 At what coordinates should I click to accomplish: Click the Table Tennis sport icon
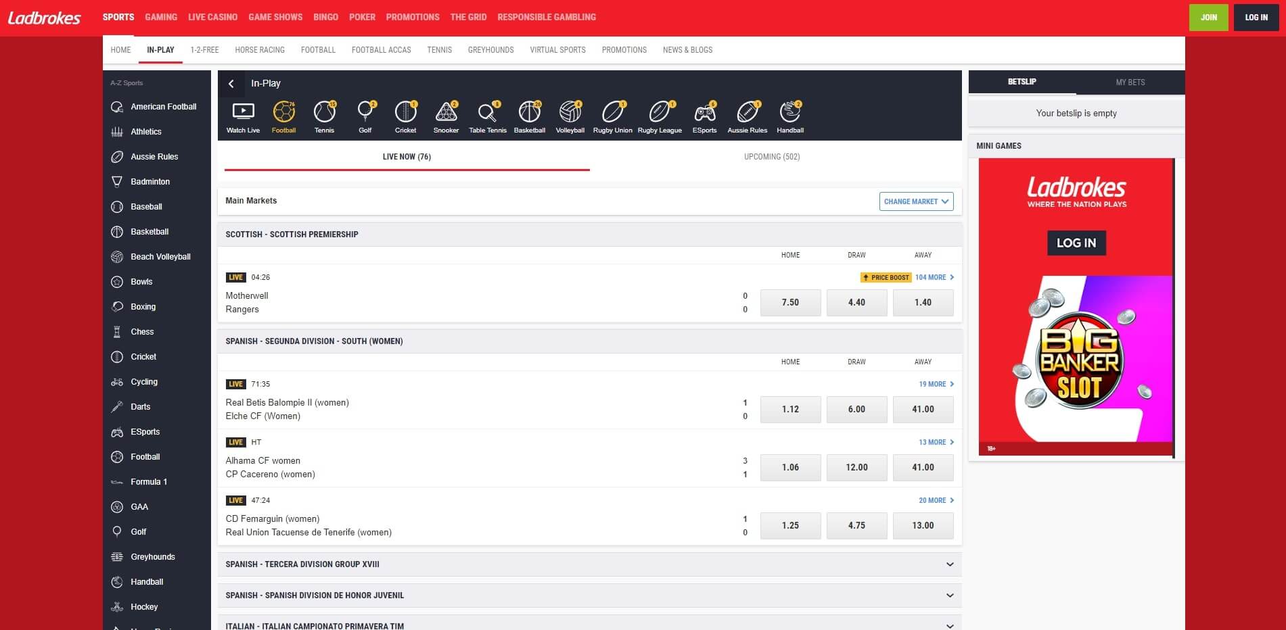coord(488,114)
